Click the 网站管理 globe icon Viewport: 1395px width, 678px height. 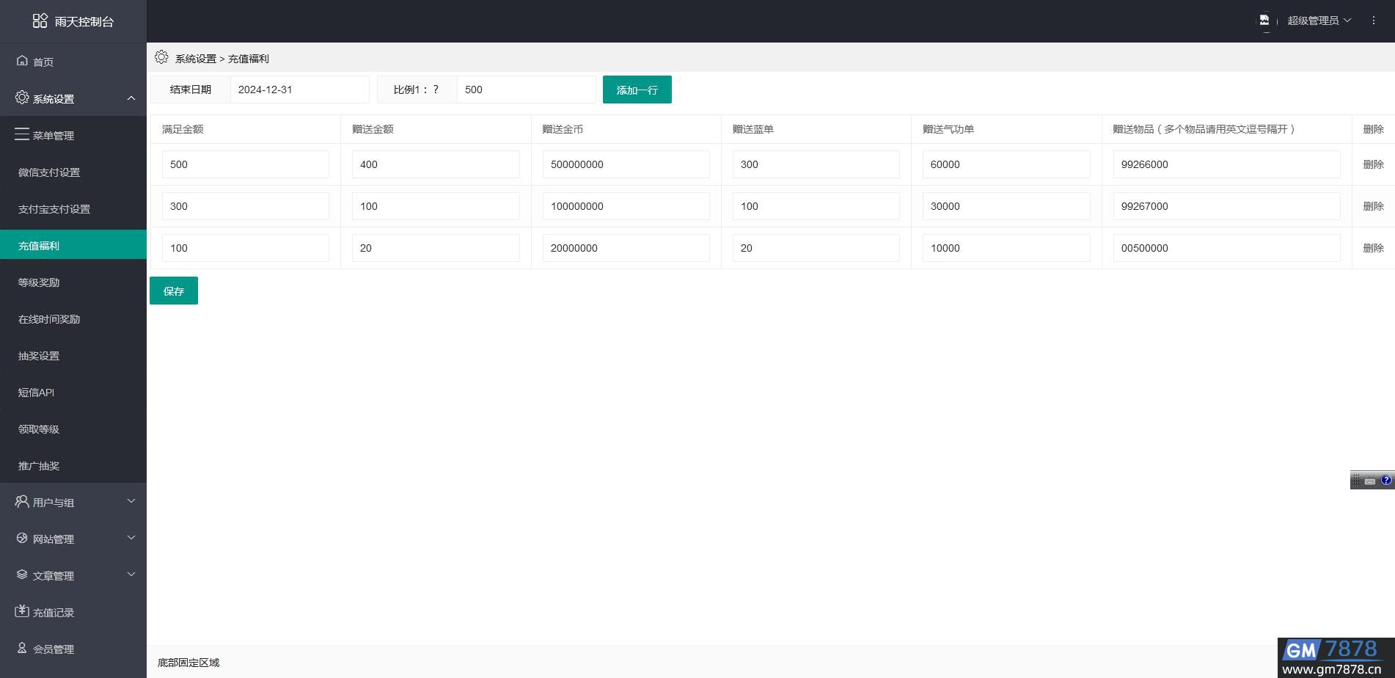22,538
